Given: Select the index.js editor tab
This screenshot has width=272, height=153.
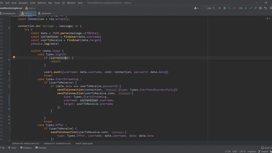Looking at the screenshot, I should click(28, 13).
